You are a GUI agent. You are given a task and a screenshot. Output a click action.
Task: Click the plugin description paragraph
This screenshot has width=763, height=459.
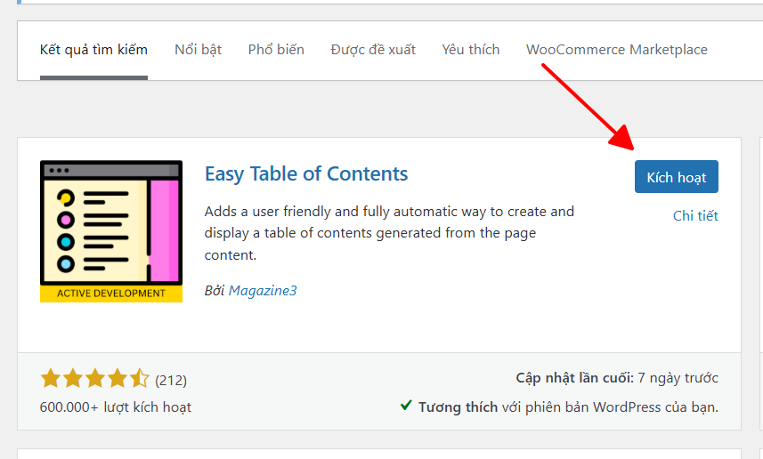pyautogui.click(x=389, y=233)
